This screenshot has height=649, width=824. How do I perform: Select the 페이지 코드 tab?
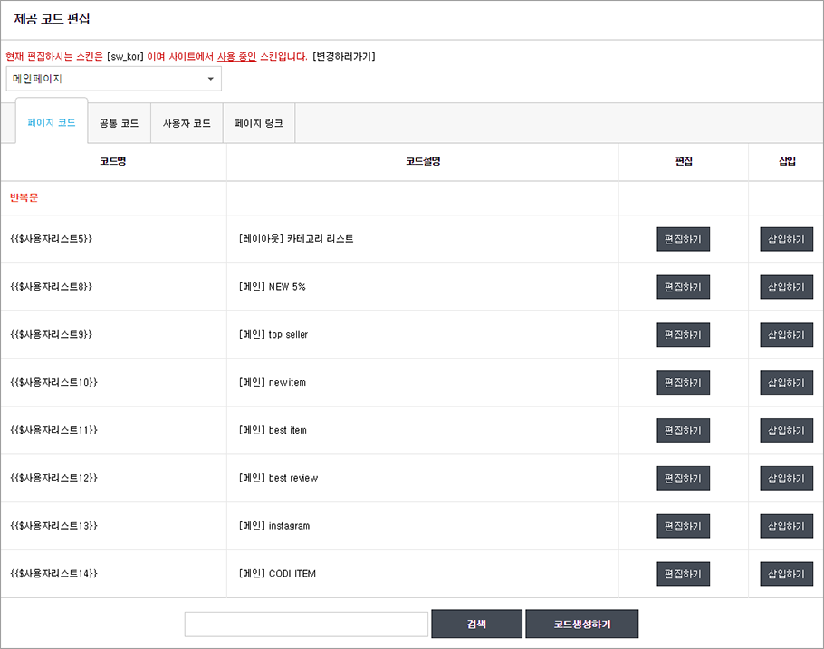pos(52,122)
